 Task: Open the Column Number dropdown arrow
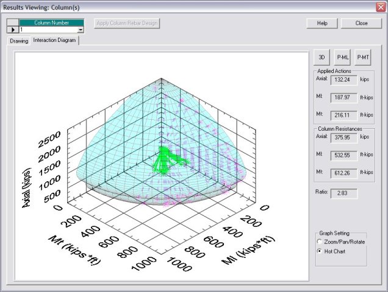(x=81, y=30)
